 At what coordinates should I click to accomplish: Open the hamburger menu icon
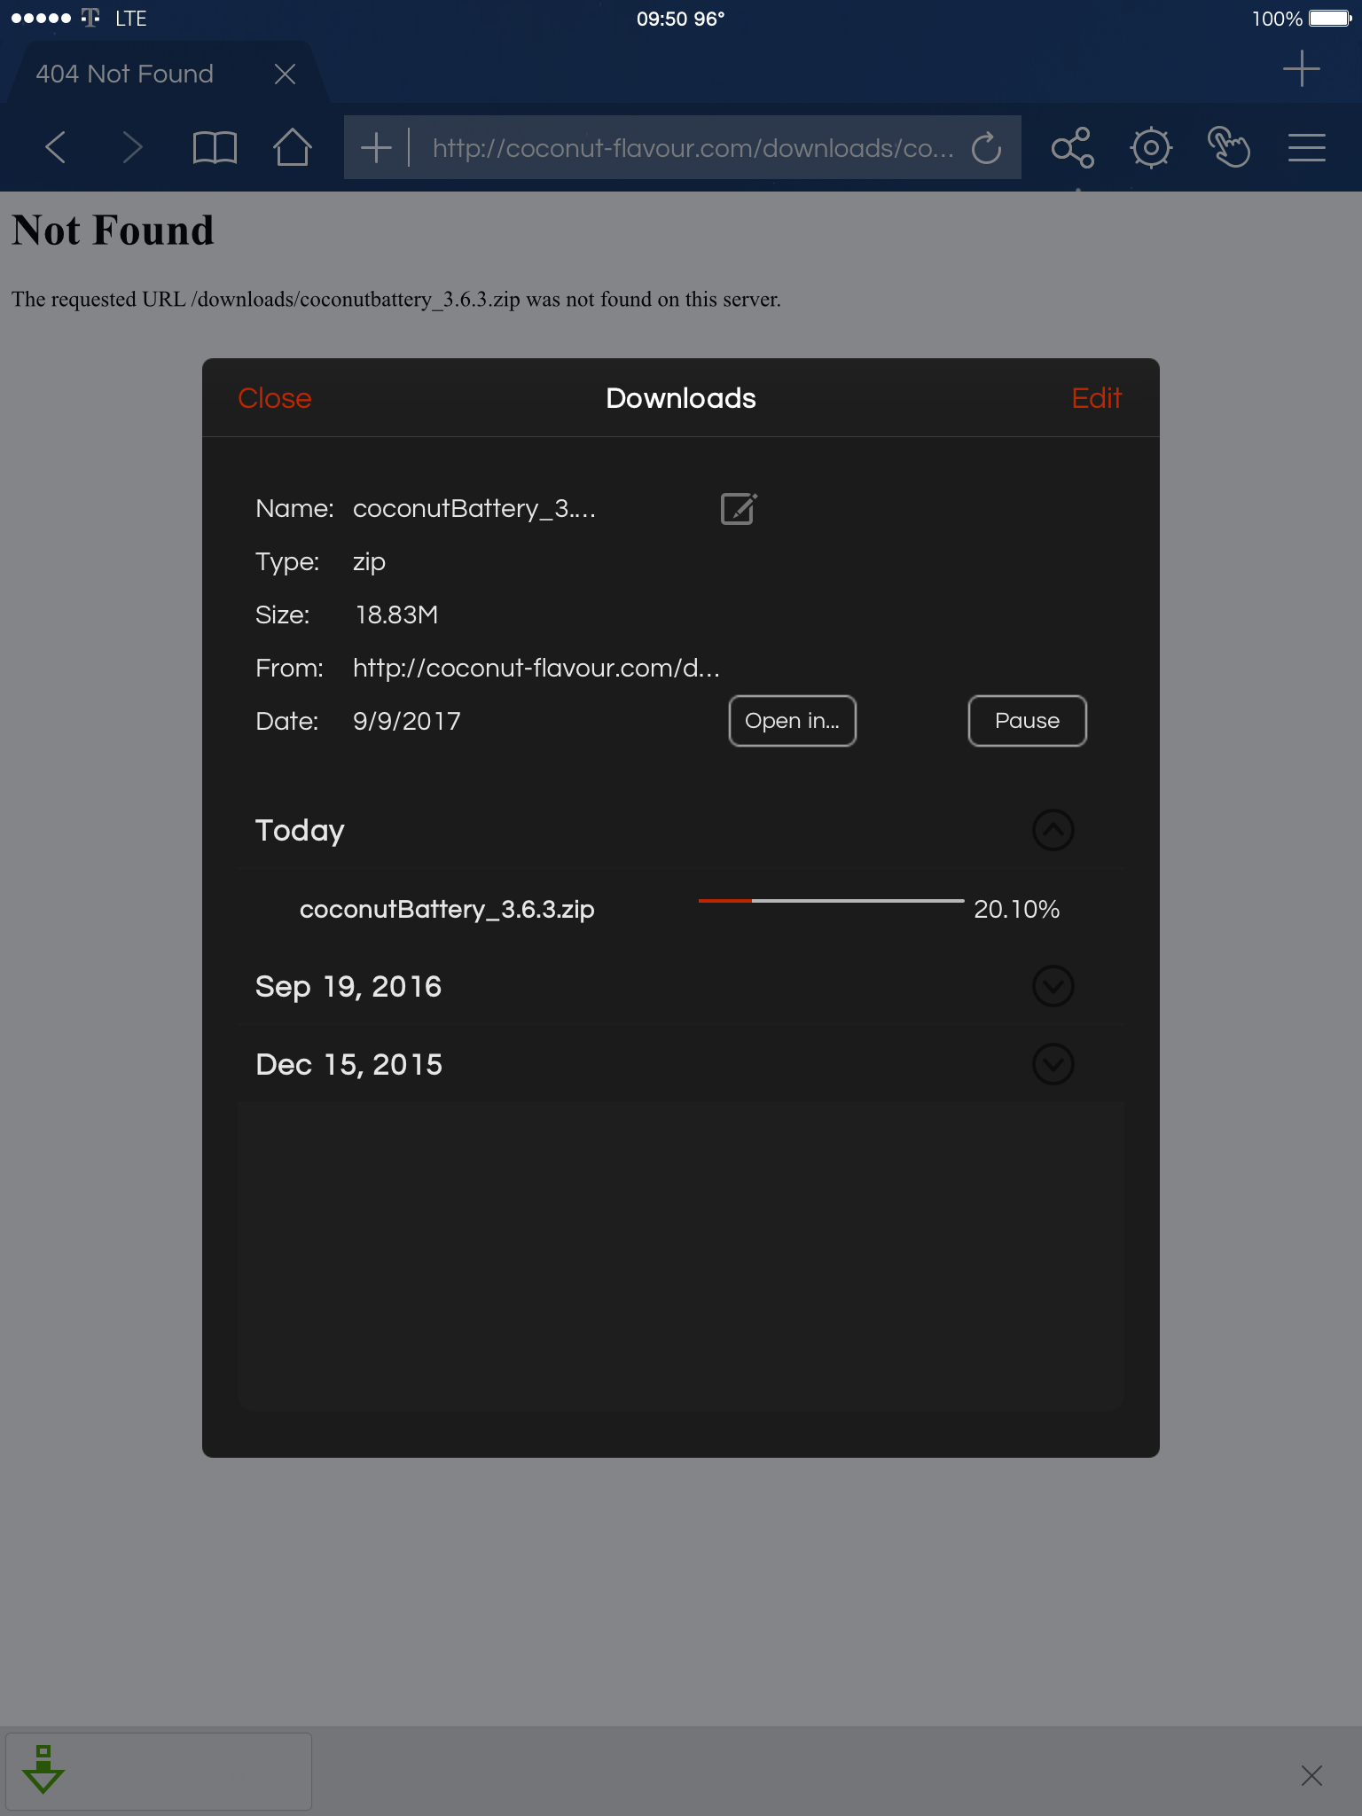click(1306, 147)
